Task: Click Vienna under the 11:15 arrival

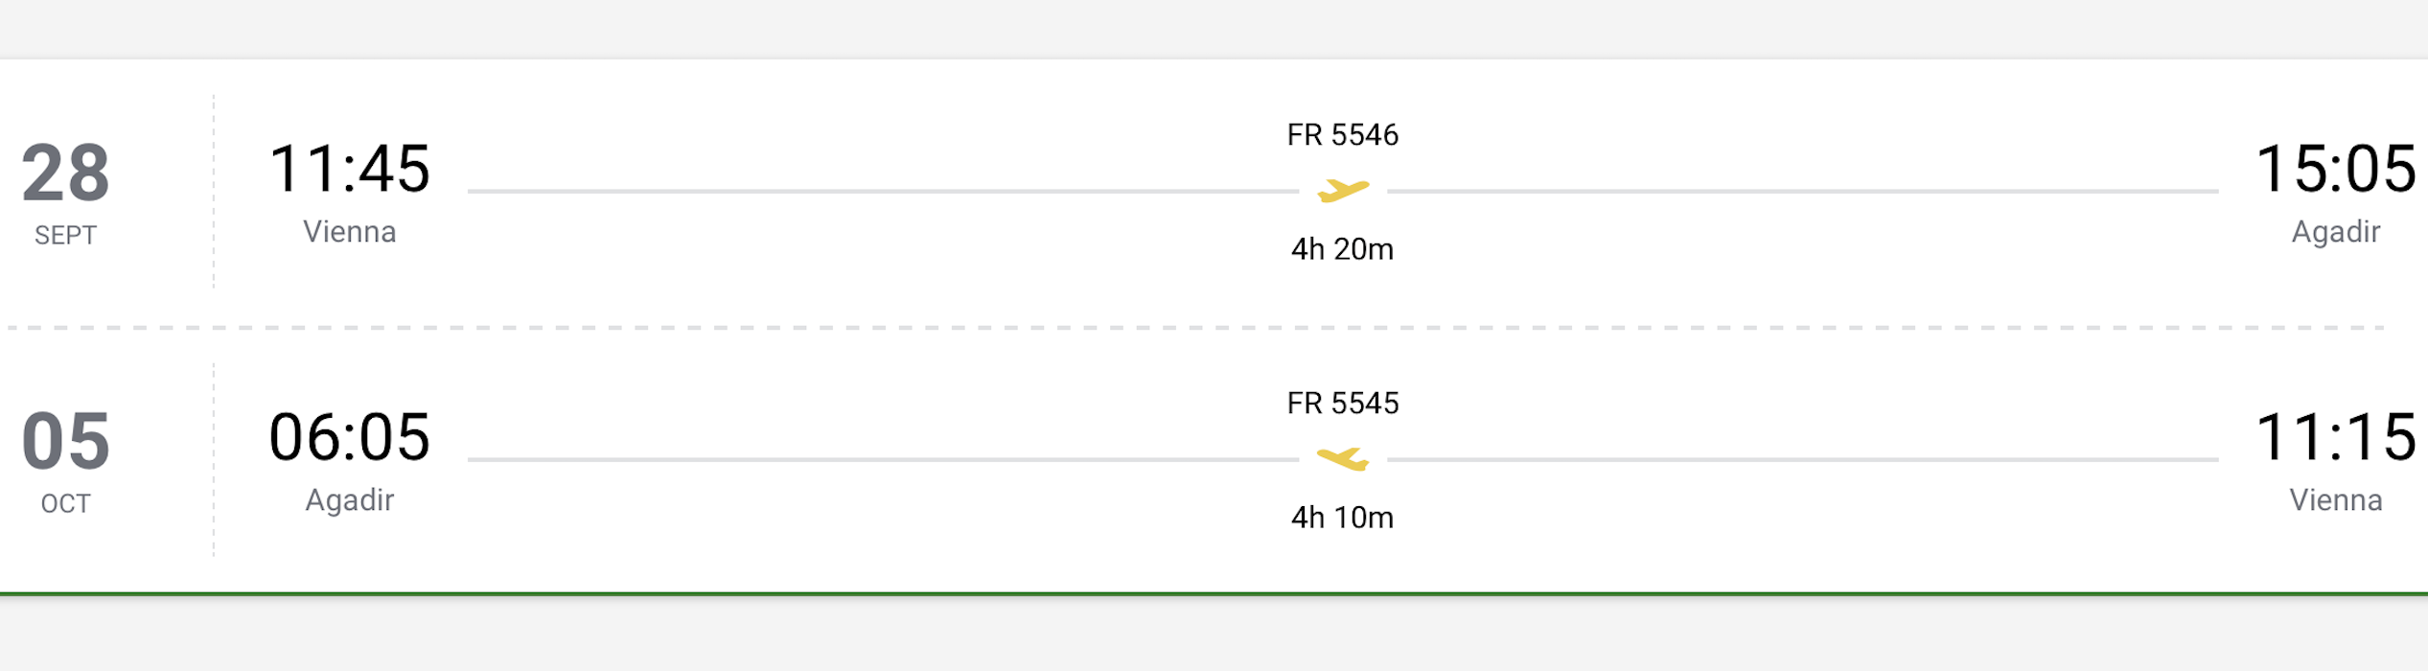Action: (2336, 500)
